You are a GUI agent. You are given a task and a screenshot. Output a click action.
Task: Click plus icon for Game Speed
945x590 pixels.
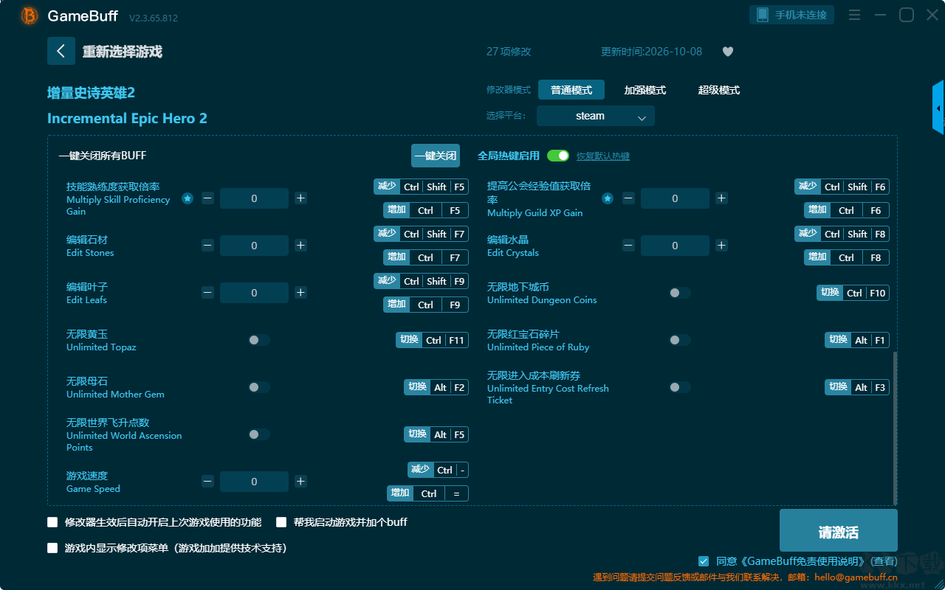point(300,482)
